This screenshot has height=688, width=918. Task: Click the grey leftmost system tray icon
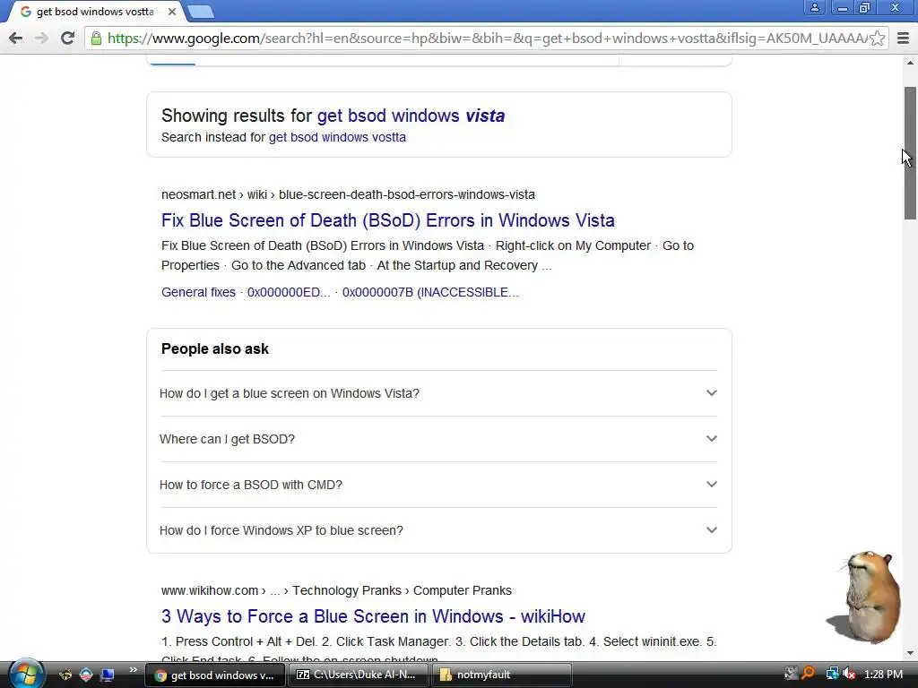791,675
